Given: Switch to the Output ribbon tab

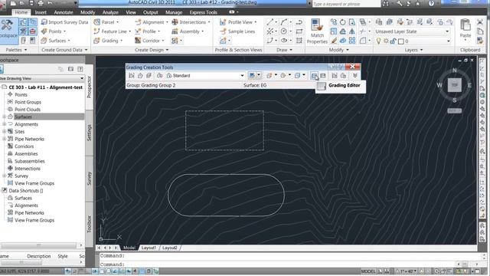Looking at the screenshot, I should tap(150, 12).
